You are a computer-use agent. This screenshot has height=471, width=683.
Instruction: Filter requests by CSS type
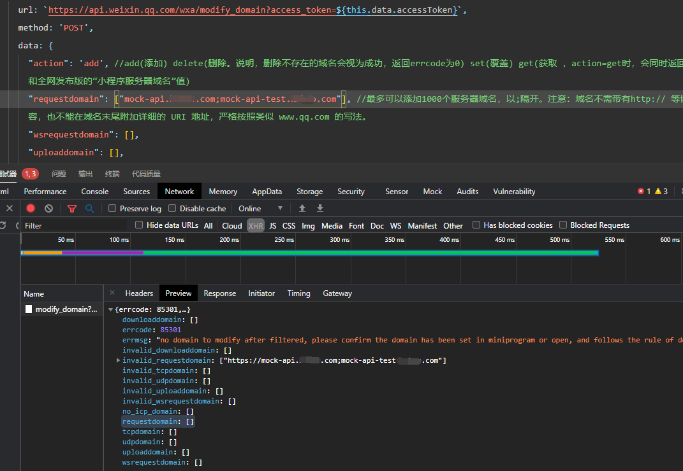coord(289,226)
